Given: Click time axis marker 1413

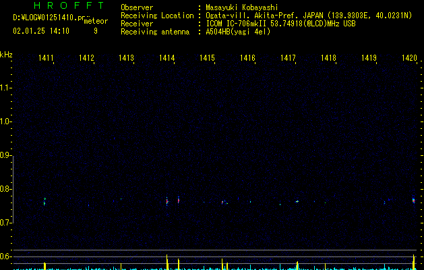Looking at the screenshot, I should [126, 58].
